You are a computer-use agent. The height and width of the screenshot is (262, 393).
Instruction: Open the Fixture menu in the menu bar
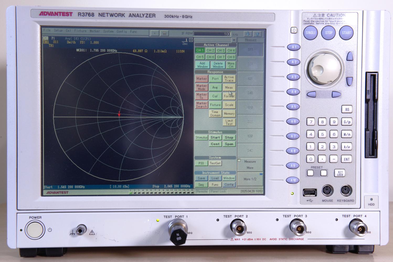pyautogui.click(x=80, y=31)
